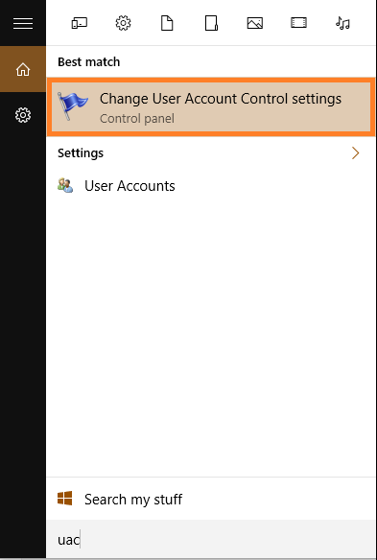
Task: Click the Best match header
Action: (89, 62)
